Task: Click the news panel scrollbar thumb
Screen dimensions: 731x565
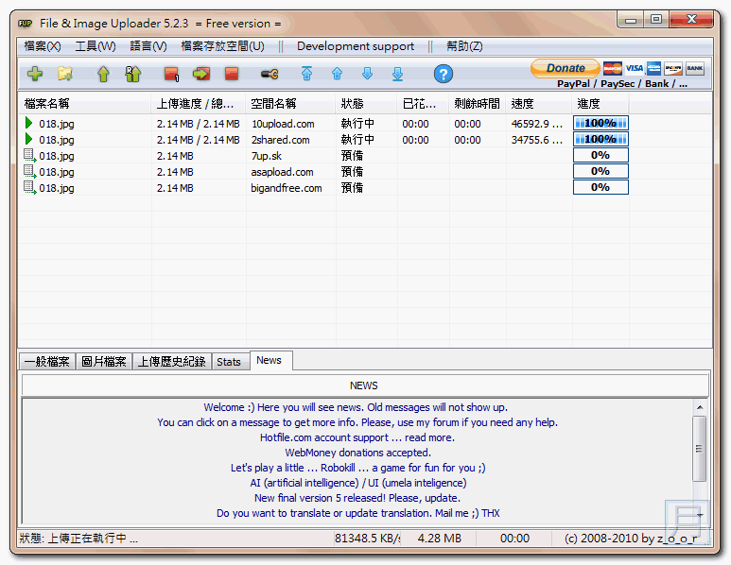Action: pyautogui.click(x=699, y=449)
